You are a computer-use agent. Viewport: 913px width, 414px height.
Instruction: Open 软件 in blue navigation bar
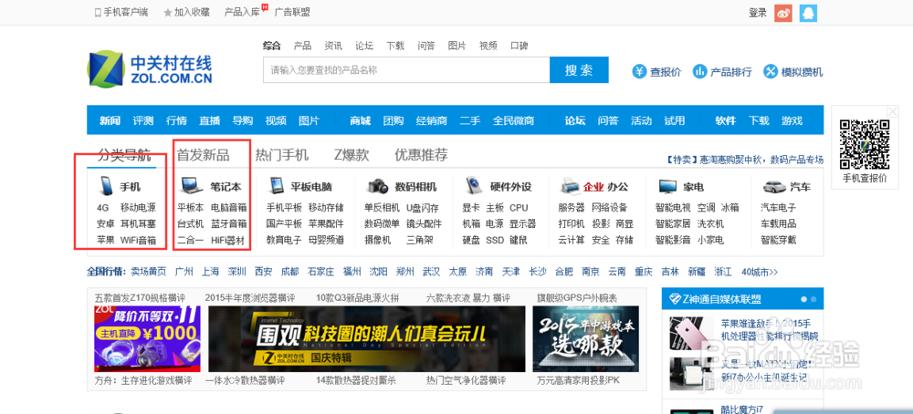point(726,121)
